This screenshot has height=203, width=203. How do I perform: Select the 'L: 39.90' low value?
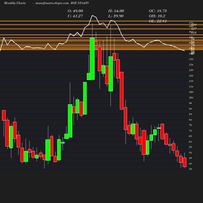click(116, 16)
